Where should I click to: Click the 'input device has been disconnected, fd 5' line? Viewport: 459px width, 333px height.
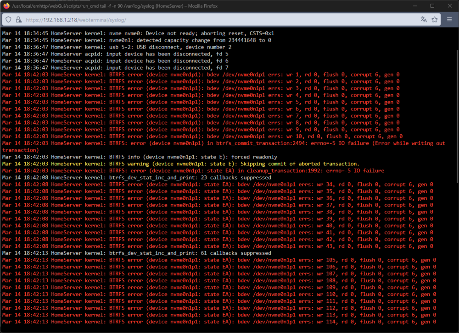pos(115,54)
